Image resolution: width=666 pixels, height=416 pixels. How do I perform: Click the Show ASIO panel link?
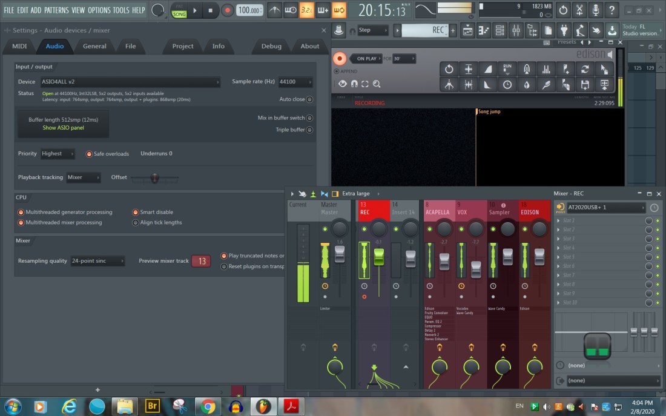(x=64, y=128)
